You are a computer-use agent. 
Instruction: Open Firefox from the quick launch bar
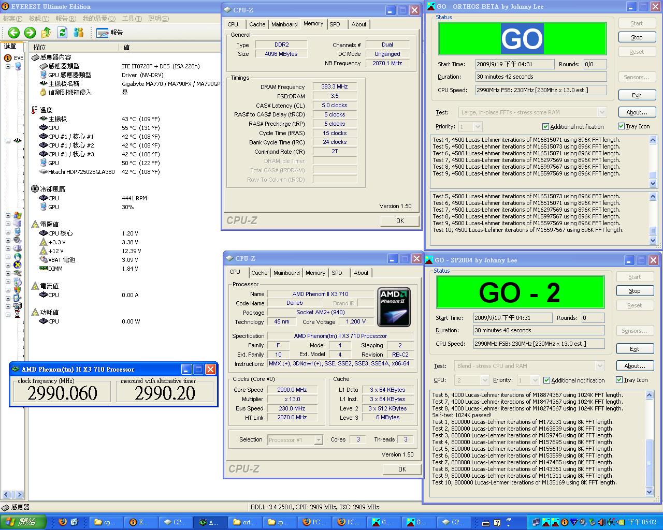[x=63, y=522]
